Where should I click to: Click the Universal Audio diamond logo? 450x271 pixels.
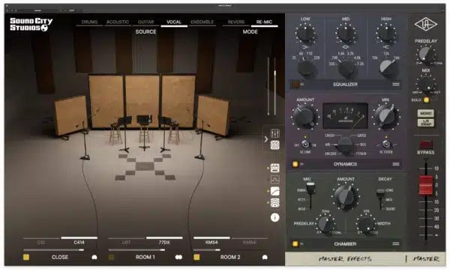[426, 24]
